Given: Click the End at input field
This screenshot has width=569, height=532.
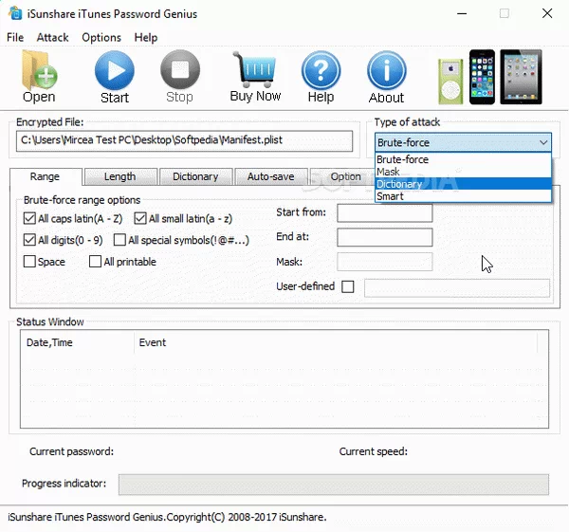Looking at the screenshot, I should (385, 237).
